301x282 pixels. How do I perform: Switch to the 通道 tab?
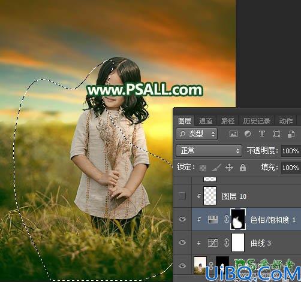205,121
